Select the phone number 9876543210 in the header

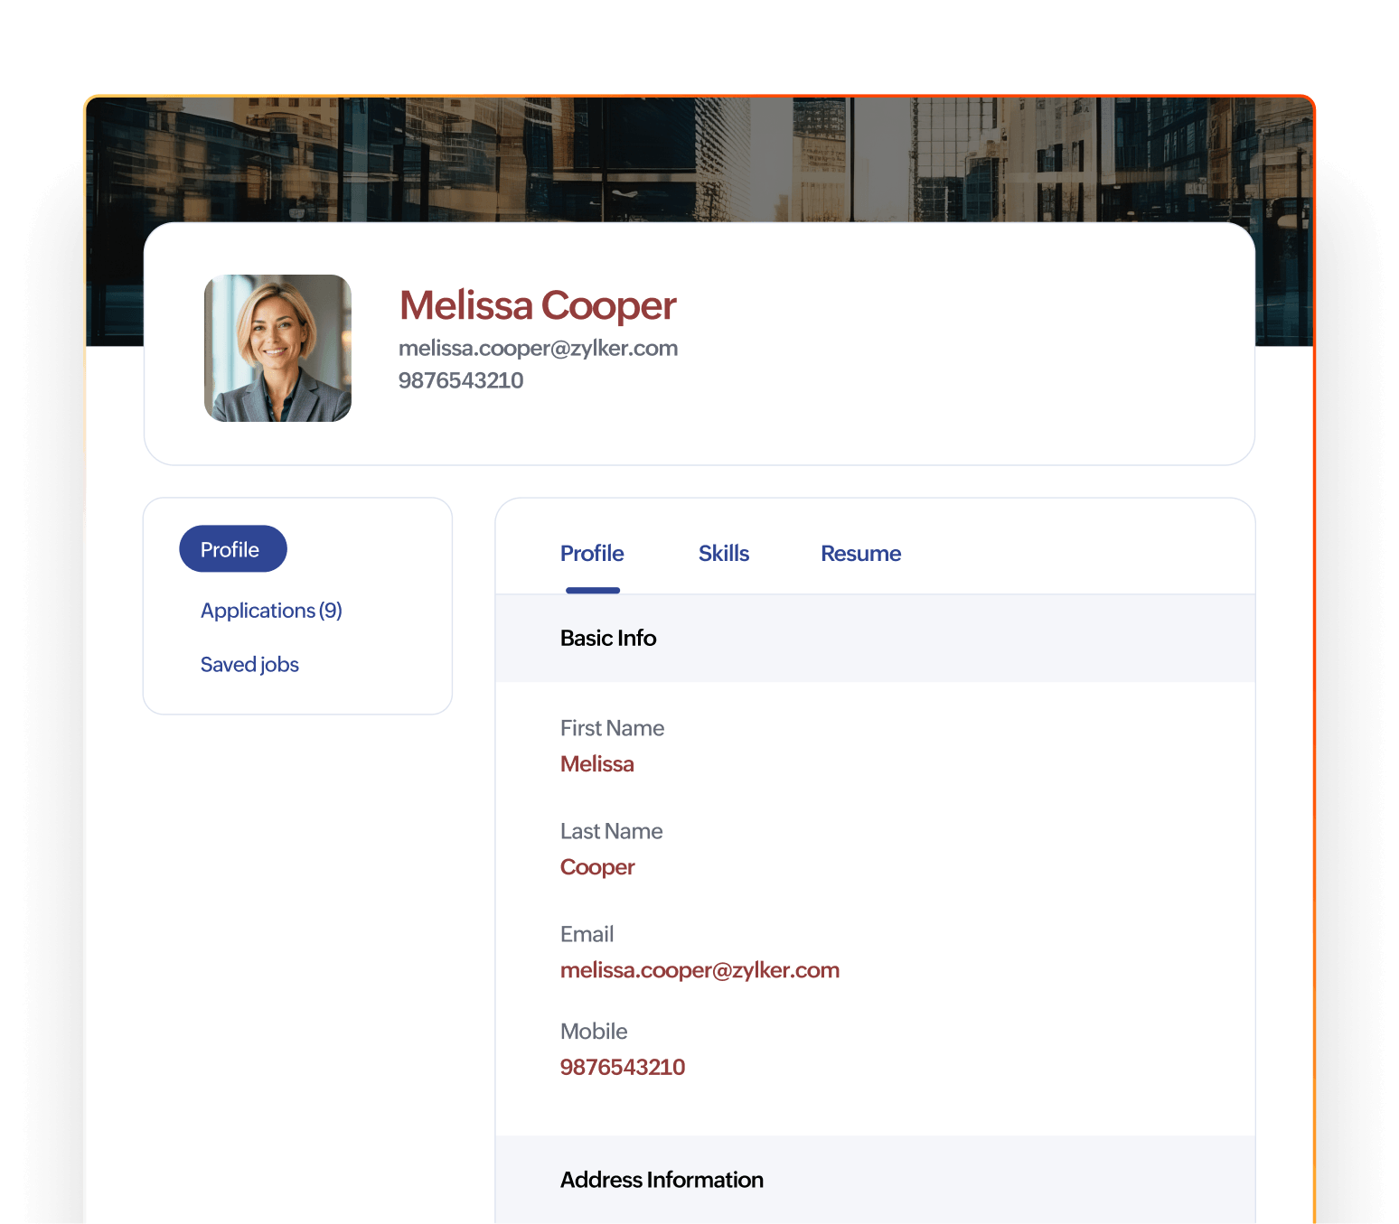pos(462,380)
